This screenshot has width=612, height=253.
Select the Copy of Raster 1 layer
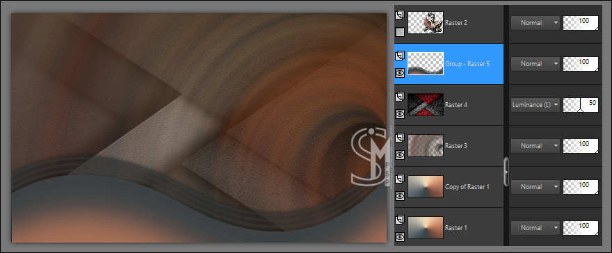pos(449,187)
